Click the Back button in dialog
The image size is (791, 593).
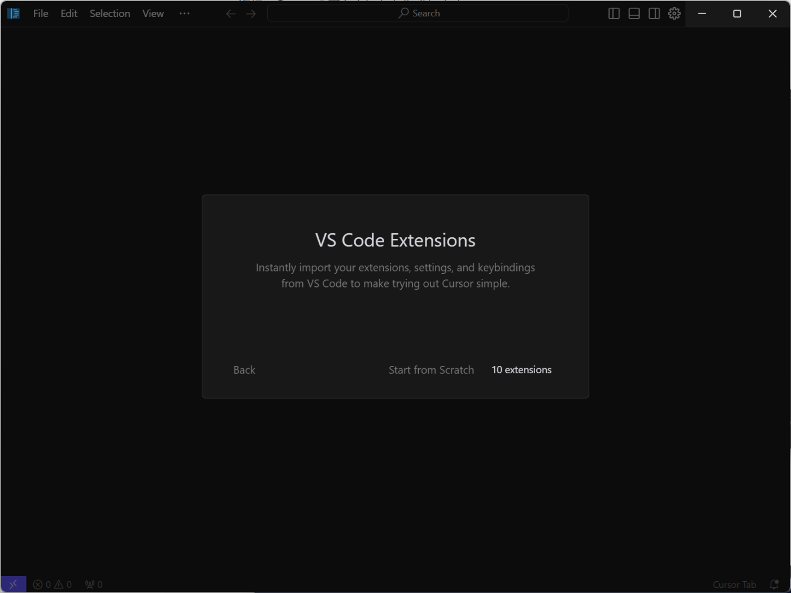(244, 370)
